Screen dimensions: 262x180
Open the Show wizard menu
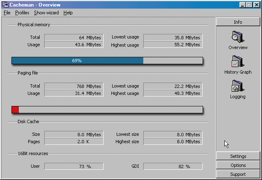[46, 13]
